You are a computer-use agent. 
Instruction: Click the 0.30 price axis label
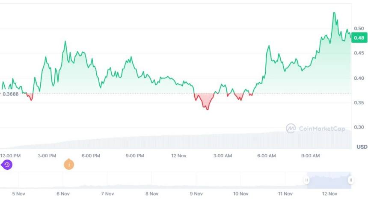tap(359, 127)
